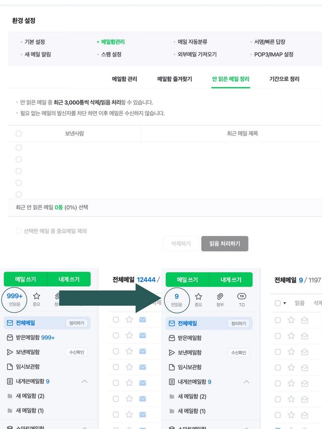Open the 9 안읽음 unread filter
Screen dimensions: 322x429
(x=177, y=299)
